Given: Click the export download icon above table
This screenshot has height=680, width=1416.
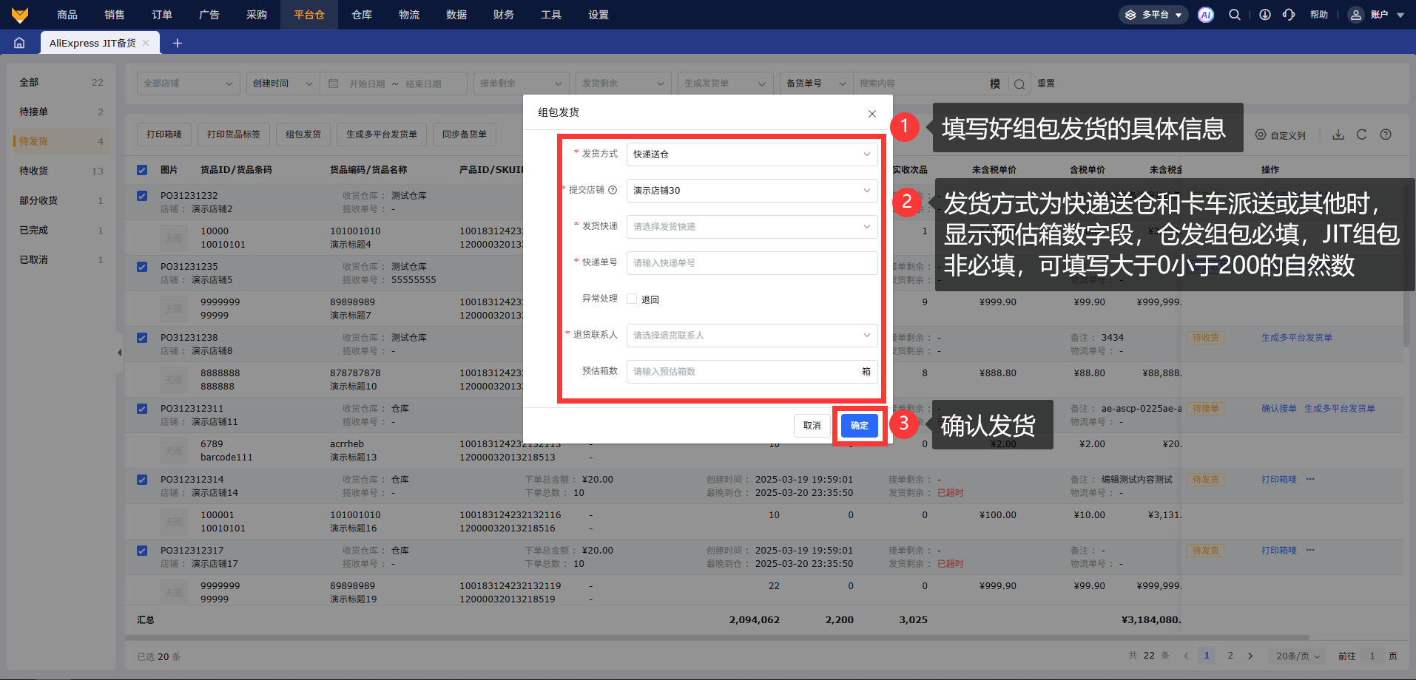Looking at the screenshot, I should point(1338,135).
